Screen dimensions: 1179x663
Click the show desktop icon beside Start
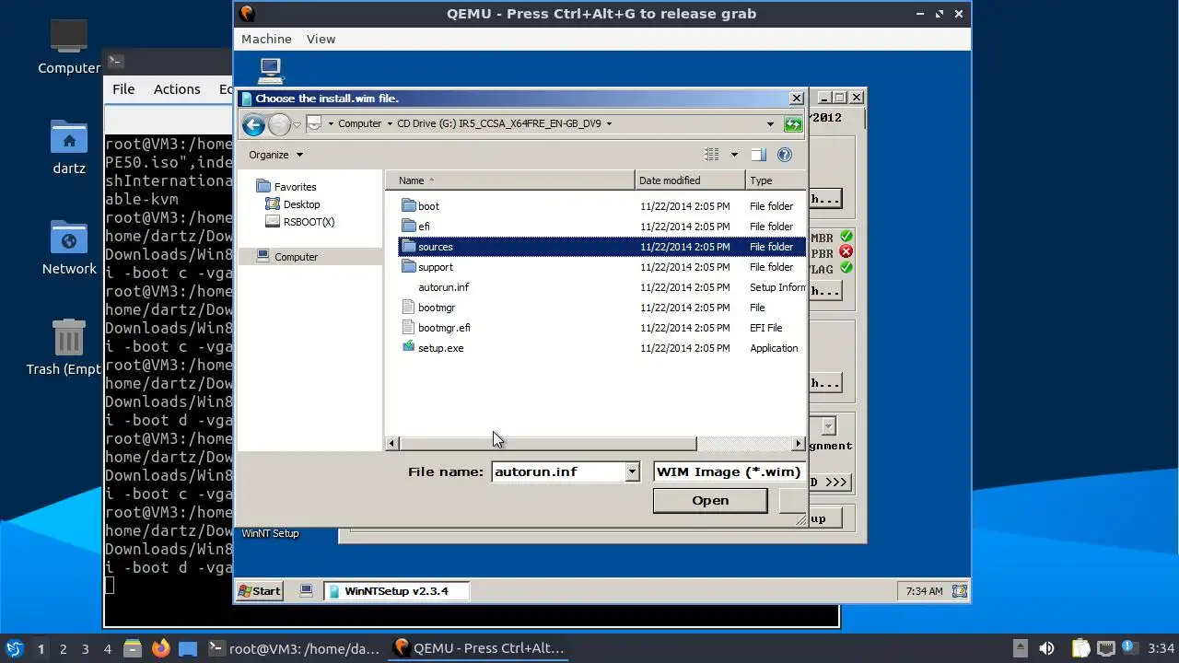(x=307, y=591)
